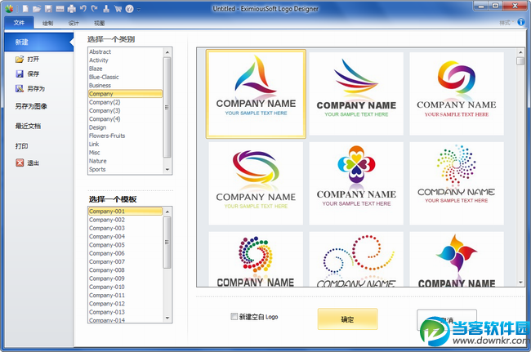
Task: Choose template Company-002 in list
Action: (125, 220)
